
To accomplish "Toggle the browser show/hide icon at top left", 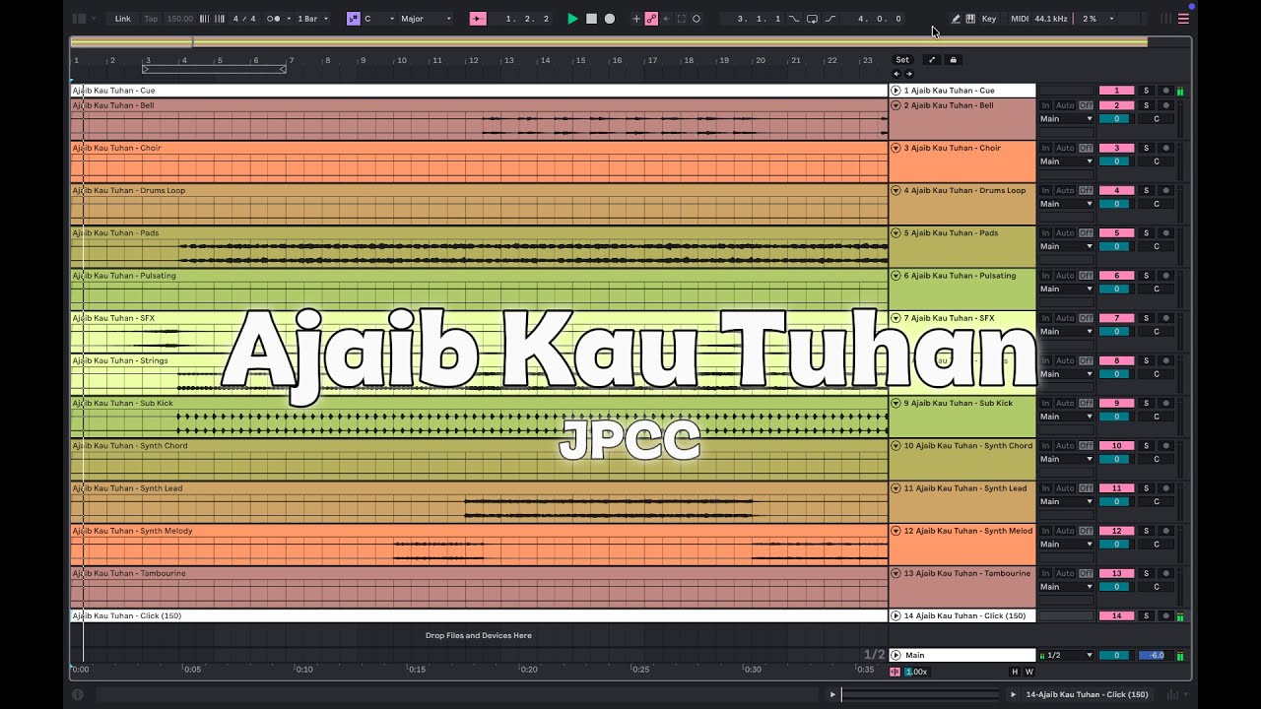I will (x=80, y=19).
